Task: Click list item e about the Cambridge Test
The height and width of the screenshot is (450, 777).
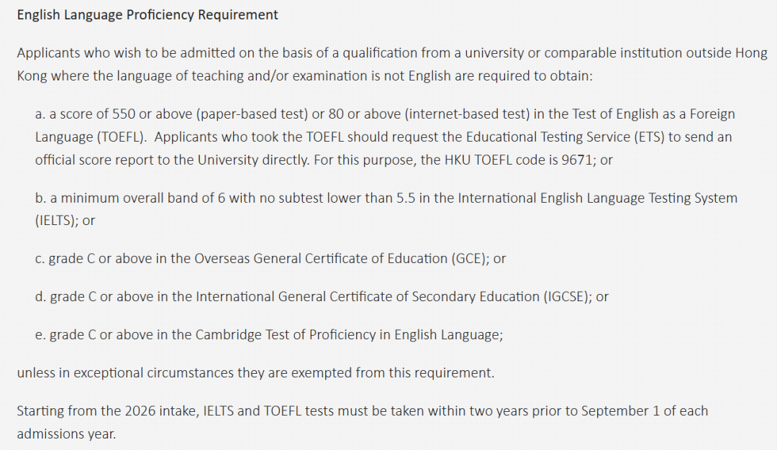Action: coord(268,334)
